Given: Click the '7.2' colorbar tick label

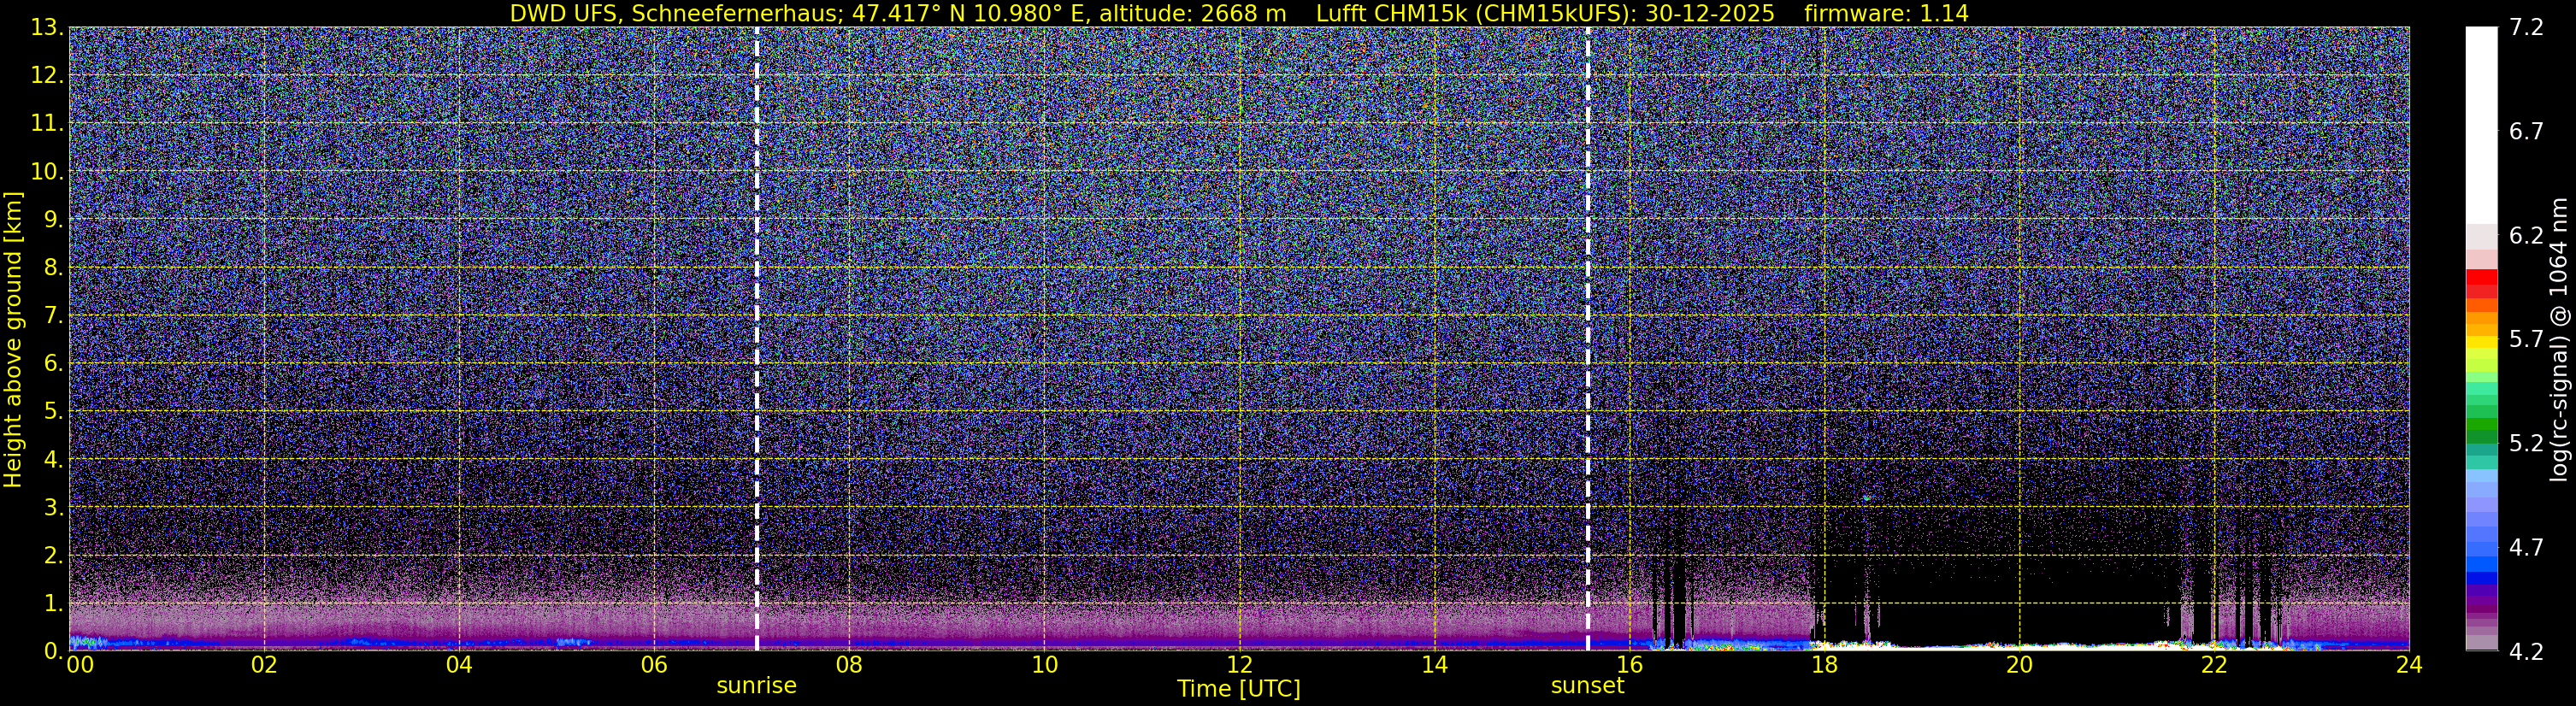Looking at the screenshot, I should tap(2526, 28).
